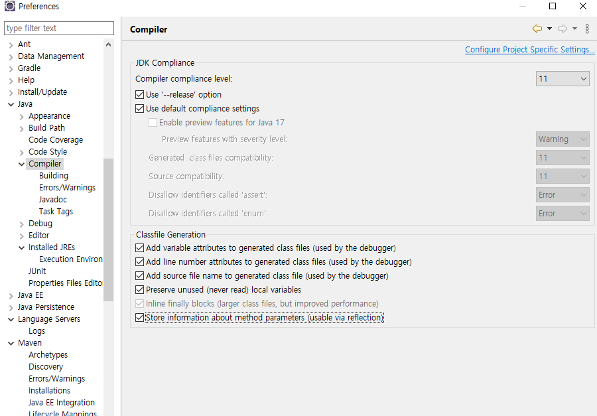This screenshot has height=416, width=597.
Task: Uncheck Use default compliance settings
Action: [x=140, y=109]
